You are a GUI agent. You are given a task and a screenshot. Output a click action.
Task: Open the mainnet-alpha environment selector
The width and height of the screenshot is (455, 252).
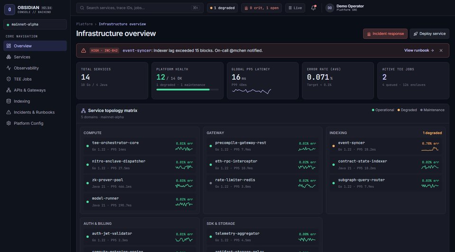[x=35, y=25]
